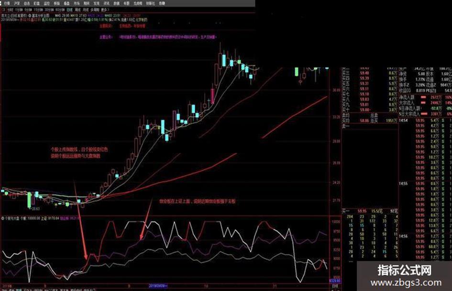Open the 龙虎榜 menu item
Viewport: 452px width, 291px height.
coord(138,3)
